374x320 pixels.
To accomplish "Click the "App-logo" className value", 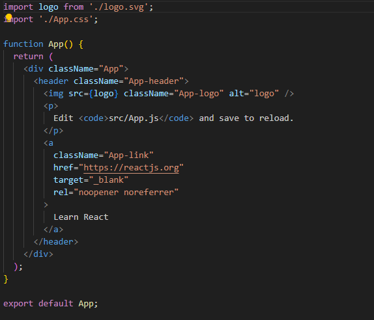I will 199,94.
